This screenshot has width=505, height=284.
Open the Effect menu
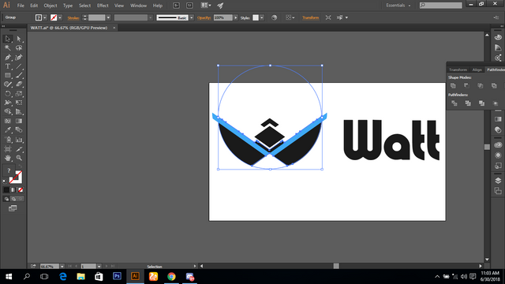[103, 6]
